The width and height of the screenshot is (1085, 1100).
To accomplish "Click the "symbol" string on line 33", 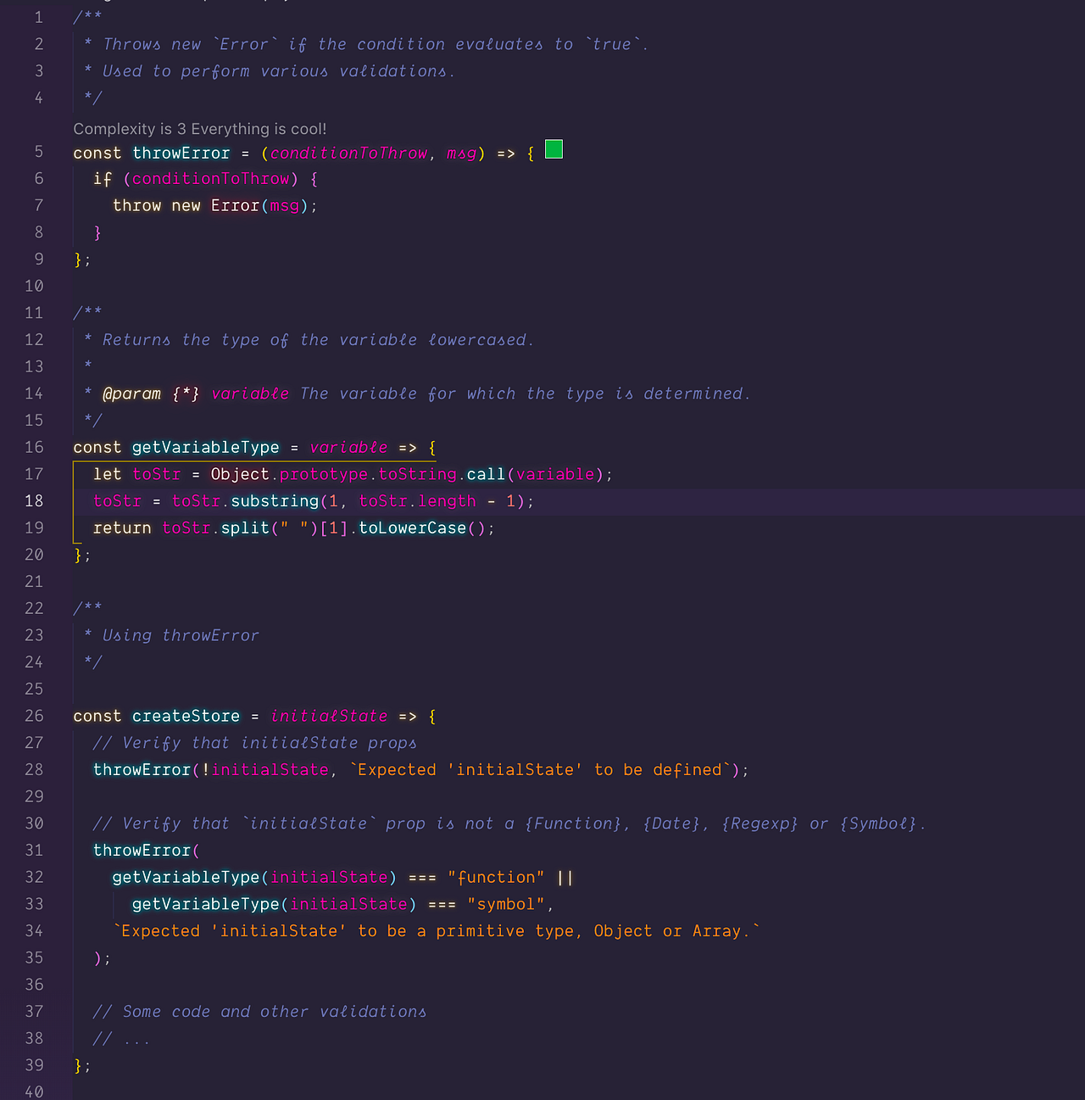I will click(506, 904).
